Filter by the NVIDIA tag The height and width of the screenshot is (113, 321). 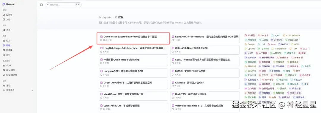[283, 44]
